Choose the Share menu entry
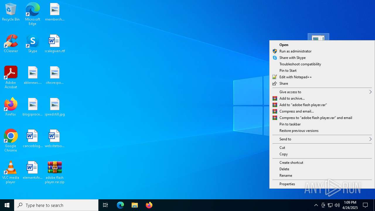Viewport: 375px width, 211px height. click(x=322, y=84)
